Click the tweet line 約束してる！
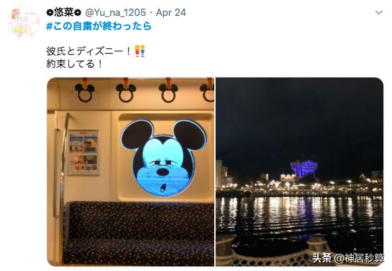The height and width of the screenshot is (271, 392). (74, 64)
